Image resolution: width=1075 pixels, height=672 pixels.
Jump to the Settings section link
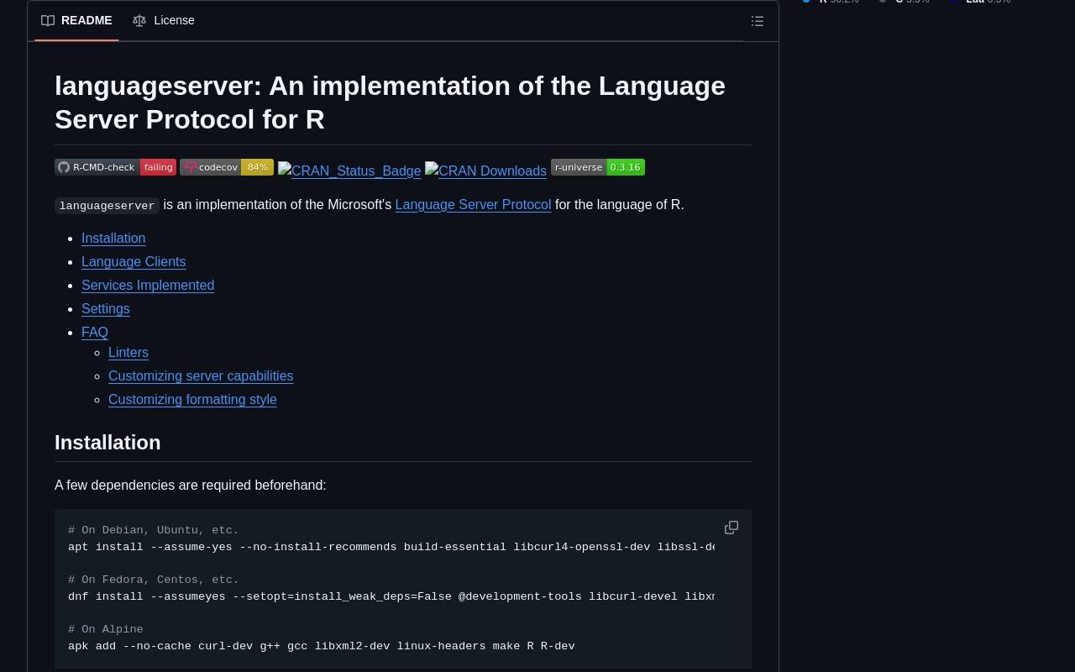106,308
